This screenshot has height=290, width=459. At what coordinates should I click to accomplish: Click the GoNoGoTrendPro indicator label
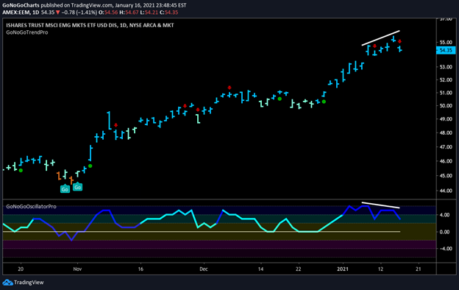27,32
